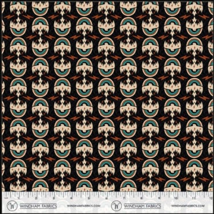Open the left WINDHAMFABRICS.COM link
The width and height of the screenshot is (214, 214).
(84, 205)
